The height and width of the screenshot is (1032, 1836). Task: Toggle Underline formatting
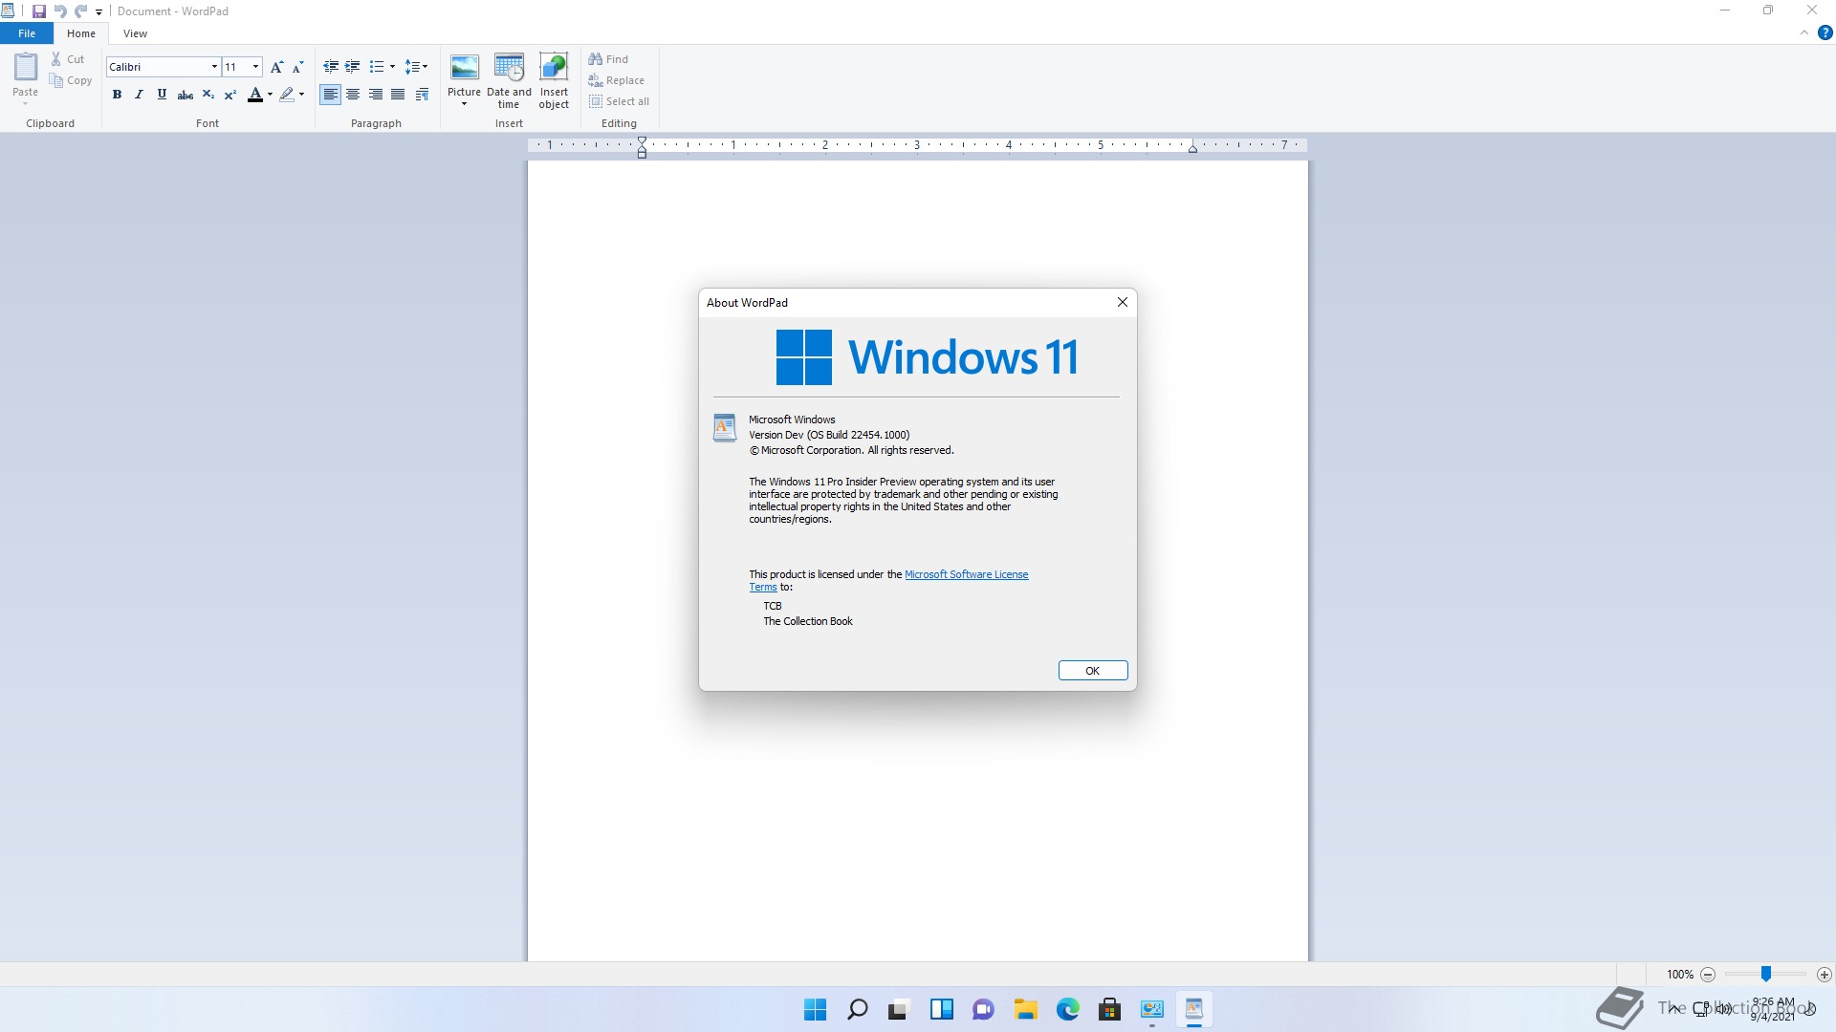[x=162, y=95]
